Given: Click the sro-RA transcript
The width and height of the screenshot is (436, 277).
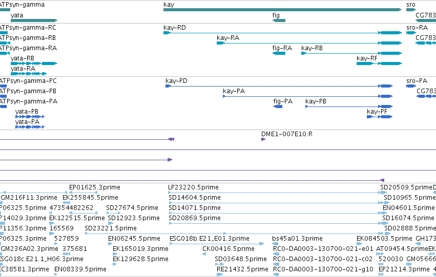Looking at the screenshot, I should (x=411, y=33).
